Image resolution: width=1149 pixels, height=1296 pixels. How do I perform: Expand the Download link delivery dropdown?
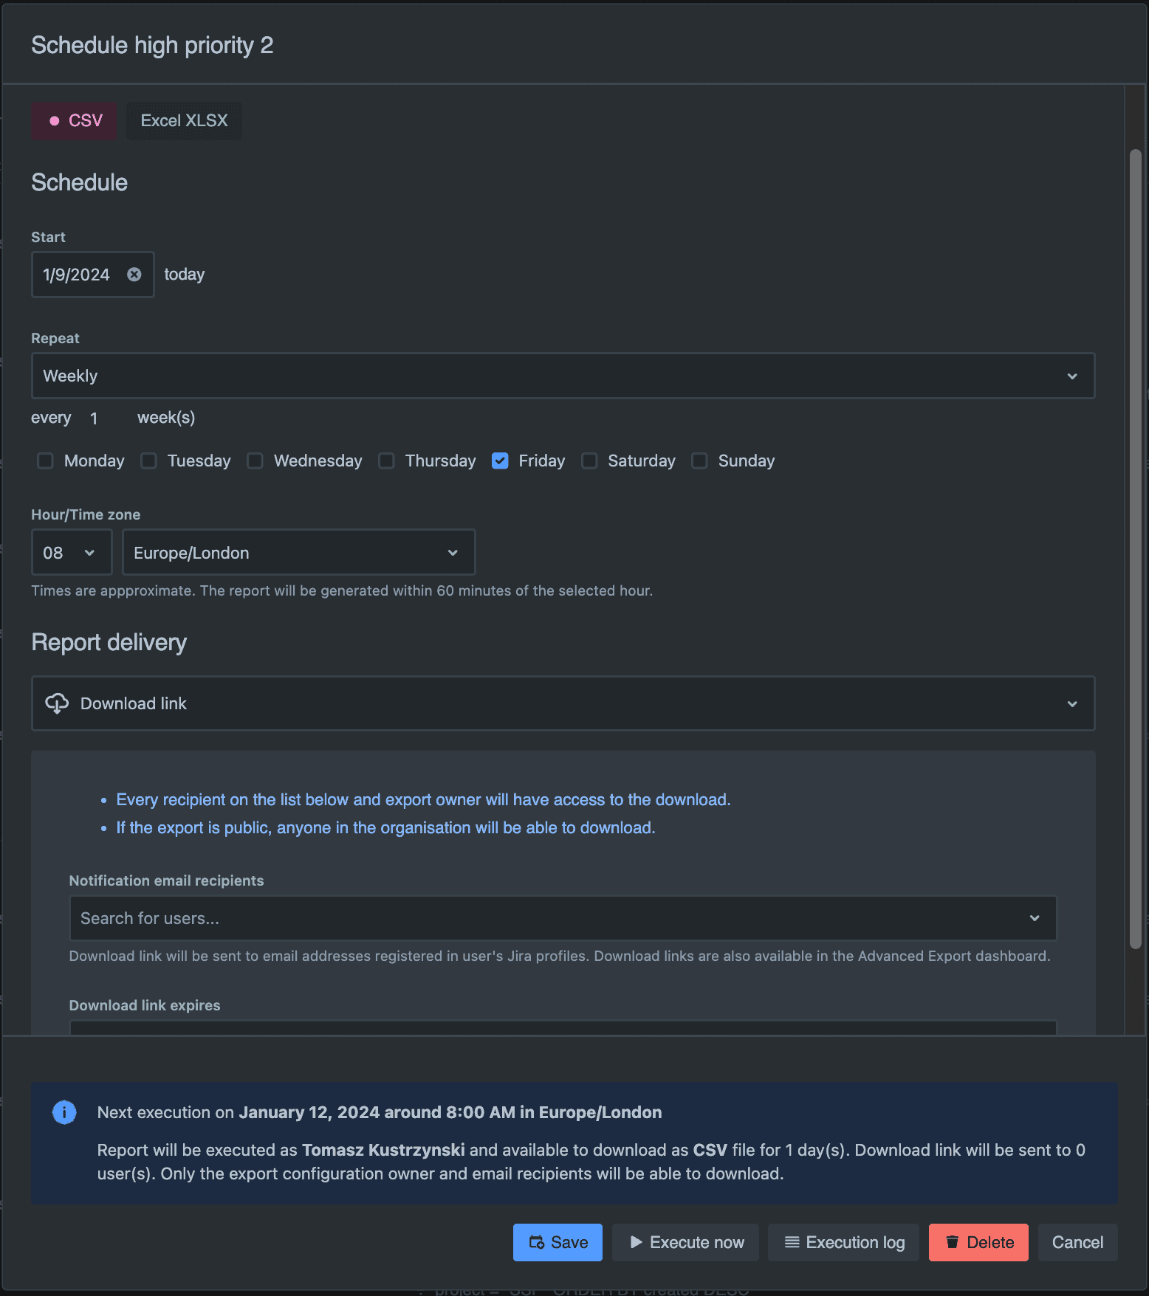(563, 703)
